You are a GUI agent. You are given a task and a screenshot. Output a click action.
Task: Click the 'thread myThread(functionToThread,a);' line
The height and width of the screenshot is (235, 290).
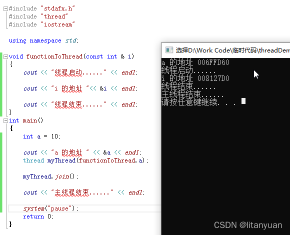85,160
